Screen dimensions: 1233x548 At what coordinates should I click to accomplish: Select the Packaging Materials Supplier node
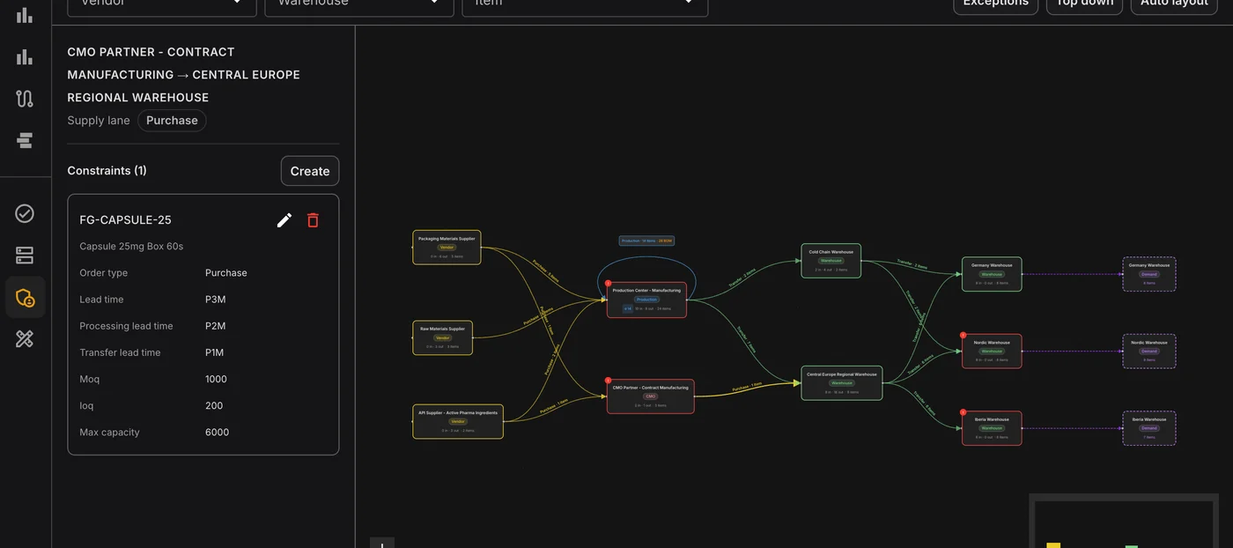click(x=447, y=248)
